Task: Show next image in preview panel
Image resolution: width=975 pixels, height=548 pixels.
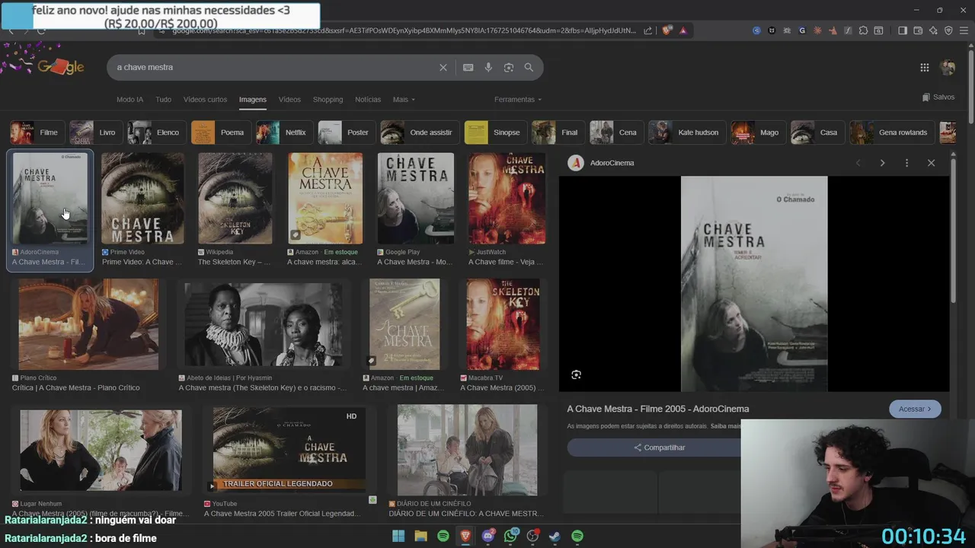Action: [882, 163]
